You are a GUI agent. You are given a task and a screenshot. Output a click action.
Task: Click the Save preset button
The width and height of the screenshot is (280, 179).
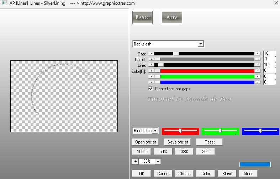point(178,142)
